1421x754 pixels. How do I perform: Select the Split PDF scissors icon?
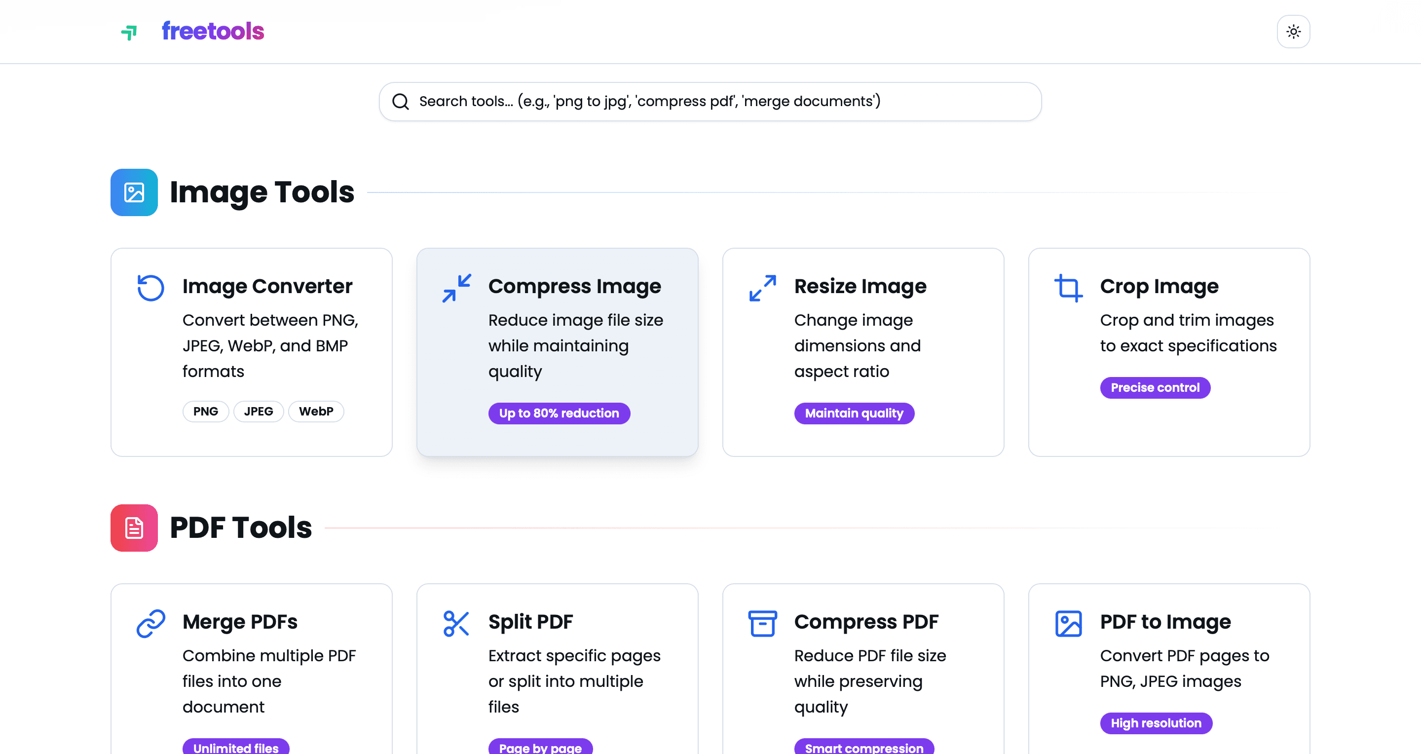[456, 623]
